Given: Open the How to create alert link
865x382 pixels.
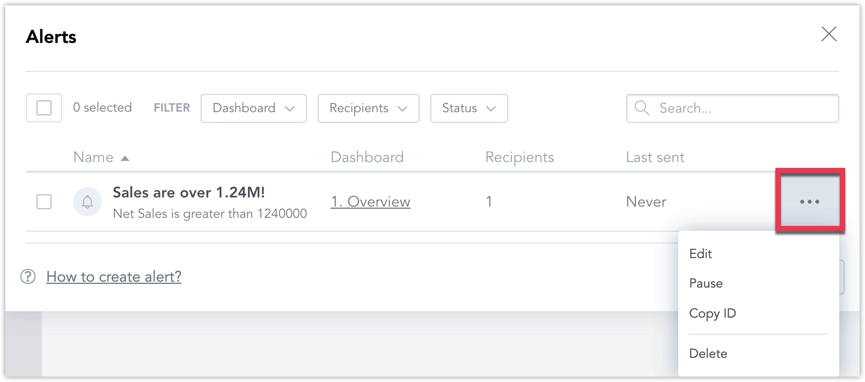Looking at the screenshot, I should (114, 277).
